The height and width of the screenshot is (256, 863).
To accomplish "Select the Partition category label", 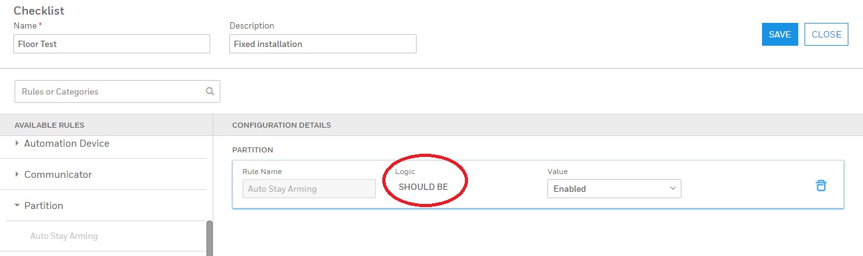I will coord(44,206).
